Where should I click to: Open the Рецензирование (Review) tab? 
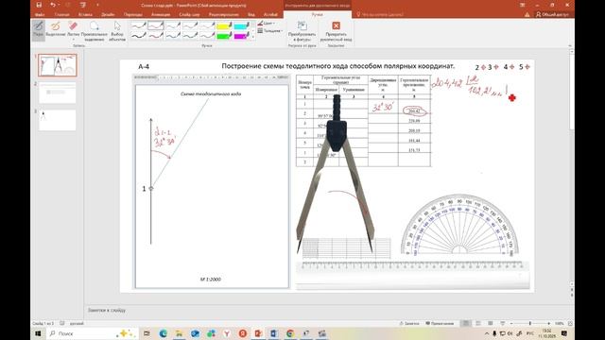(x=224, y=15)
